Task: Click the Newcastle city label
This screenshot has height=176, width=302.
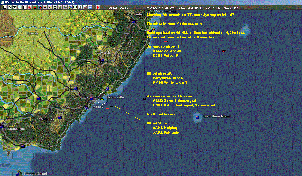Action: click(116, 97)
